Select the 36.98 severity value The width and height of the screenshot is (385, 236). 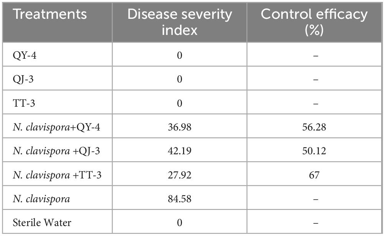180,127
